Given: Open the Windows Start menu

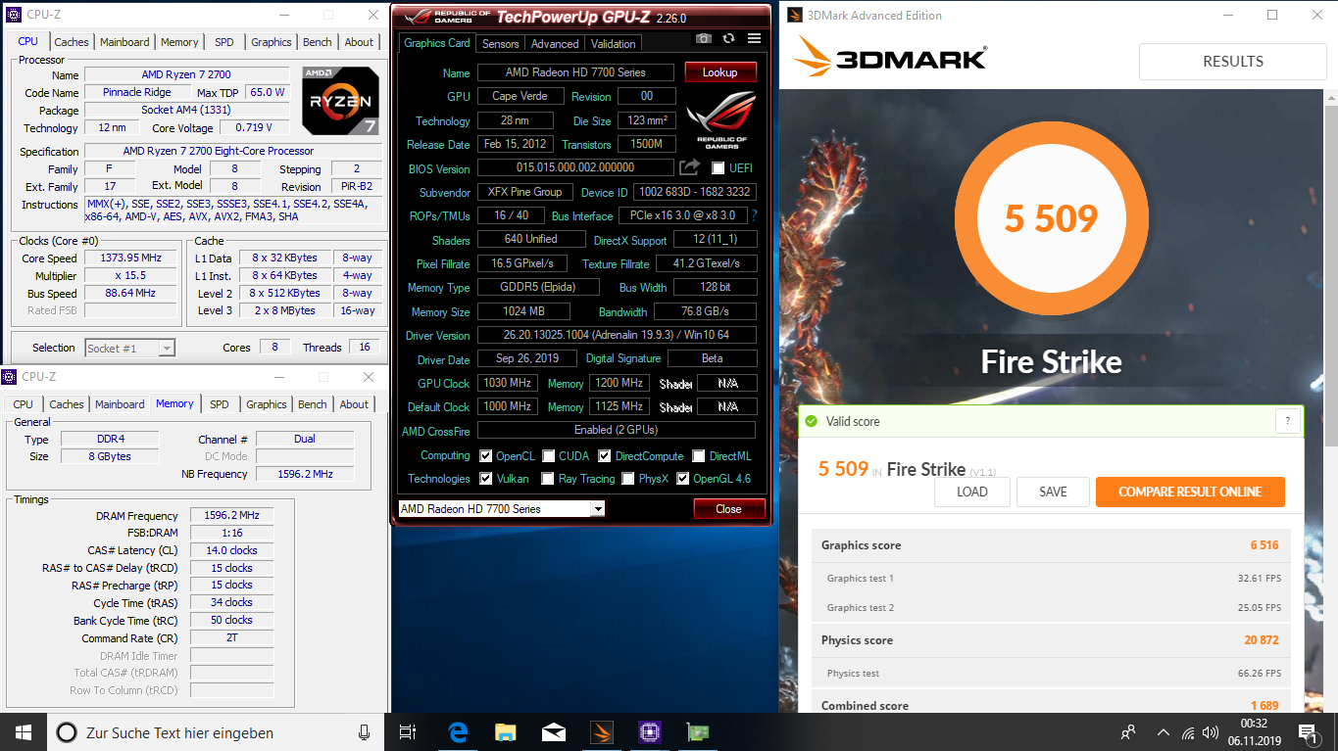Looking at the screenshot, I should (23, 731).
